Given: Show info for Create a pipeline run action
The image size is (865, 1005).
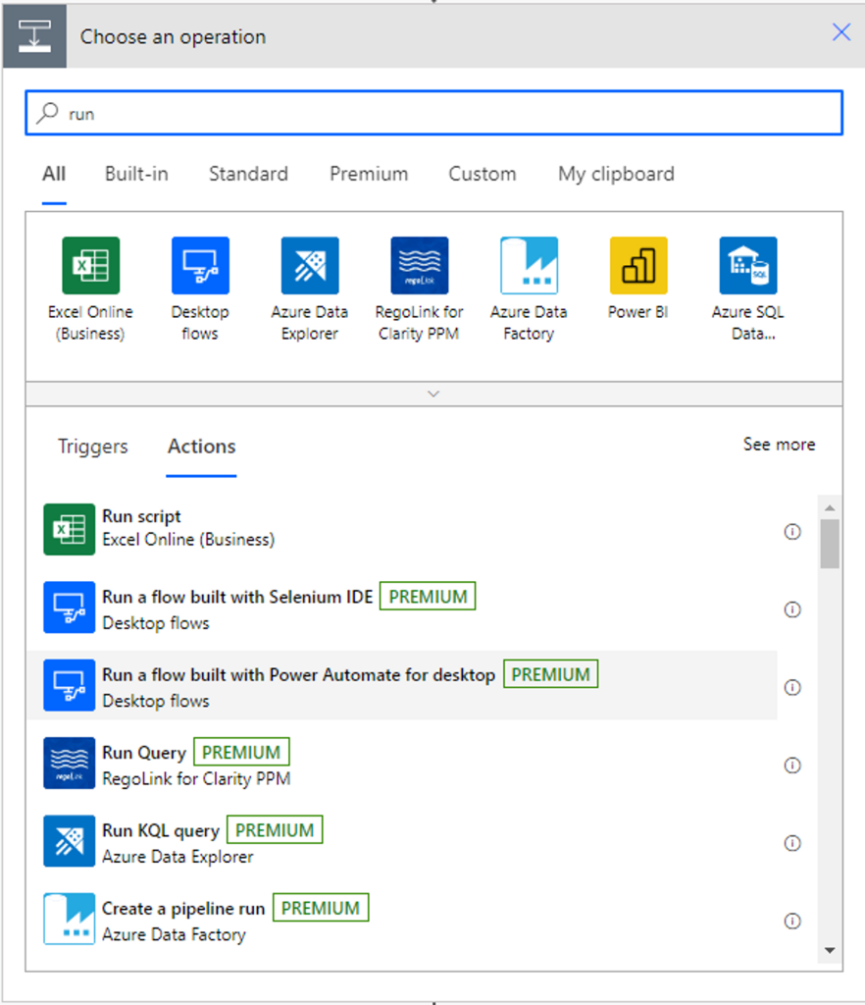Looking at the screenshot, I should (x=792, y=921).
